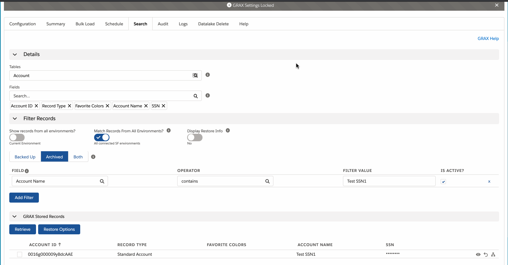Image resolution: width=508 pixels, height=265 pixels.
Task: Click the FAVORITE COLORS column header
Action: (226, 245)
